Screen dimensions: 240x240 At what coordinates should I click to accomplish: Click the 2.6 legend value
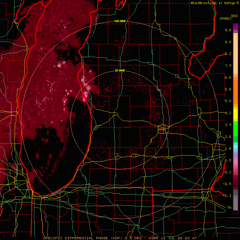[x=228, y=137]
